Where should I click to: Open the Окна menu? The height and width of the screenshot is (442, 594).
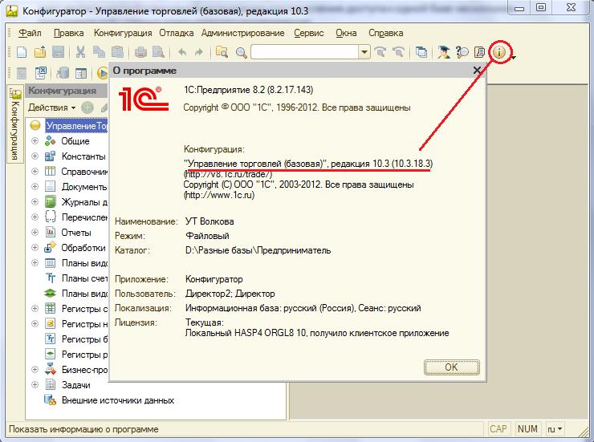346,33
